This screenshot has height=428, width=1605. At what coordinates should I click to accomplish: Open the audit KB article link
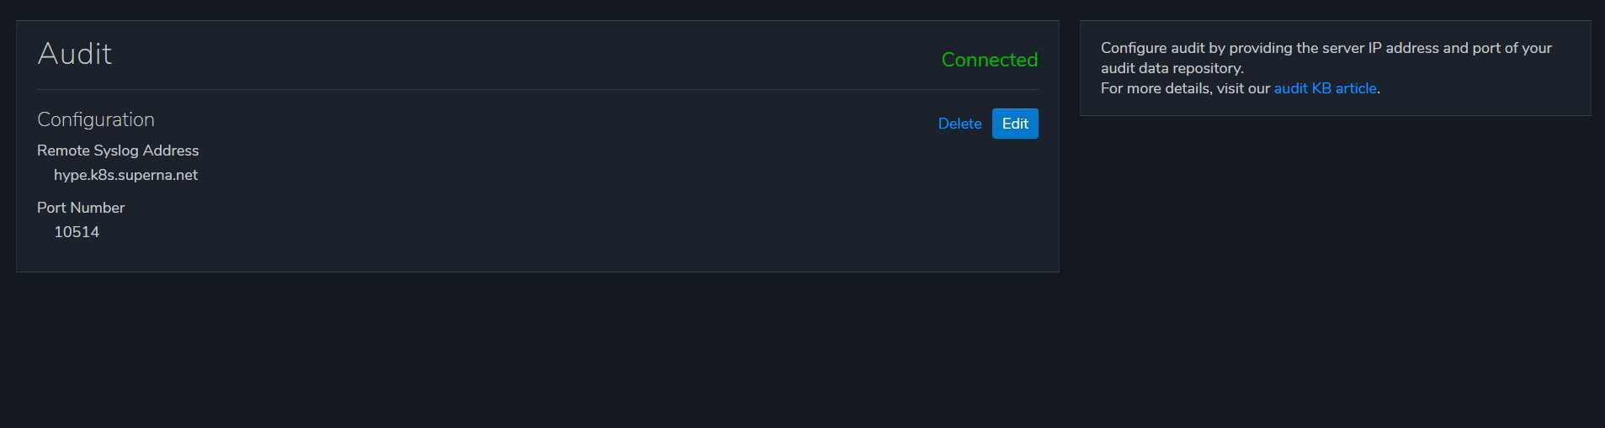point(1325,88)
